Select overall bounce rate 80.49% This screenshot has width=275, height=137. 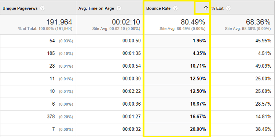193,22
